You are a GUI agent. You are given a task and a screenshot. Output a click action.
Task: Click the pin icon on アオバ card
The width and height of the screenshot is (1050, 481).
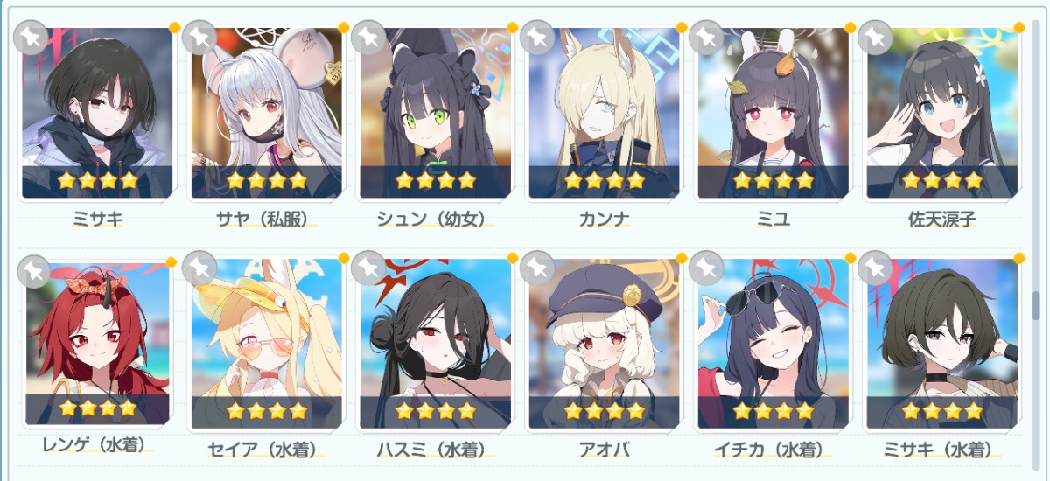tap(538, 268)
